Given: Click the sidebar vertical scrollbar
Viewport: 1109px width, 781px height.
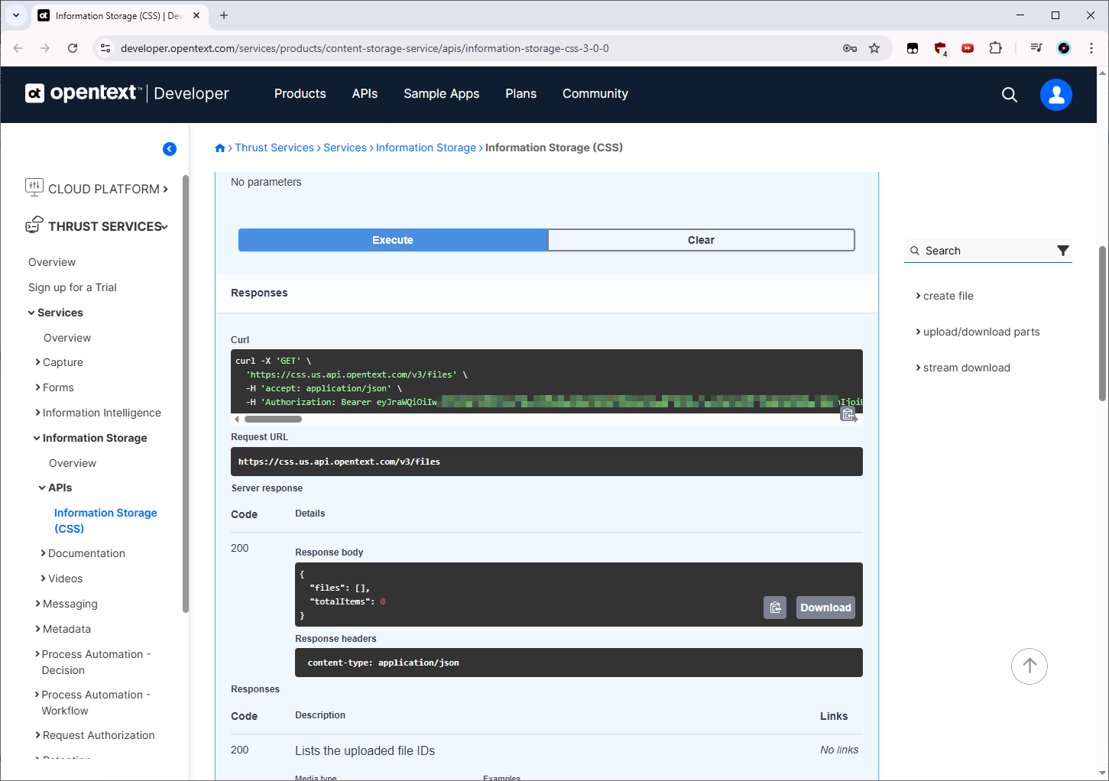Looking at the screenshot, I should click(186, 394).
